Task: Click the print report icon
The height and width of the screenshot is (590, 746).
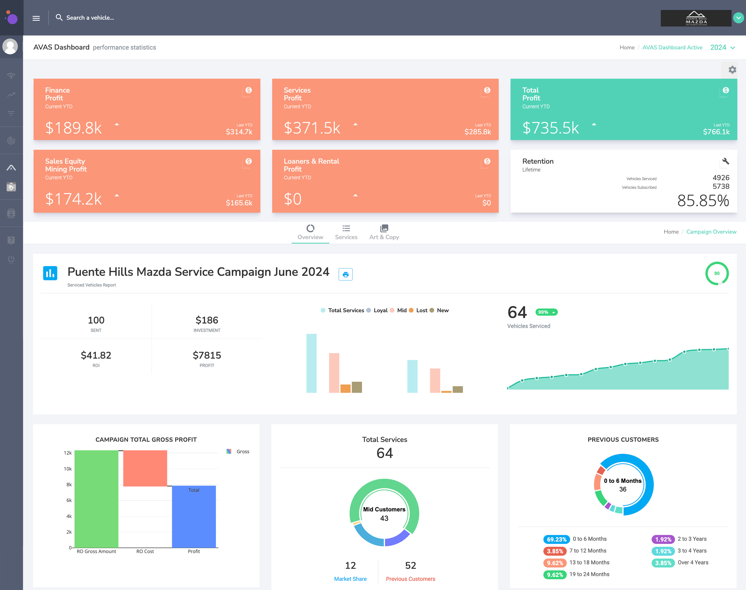Action: point(345,275)
